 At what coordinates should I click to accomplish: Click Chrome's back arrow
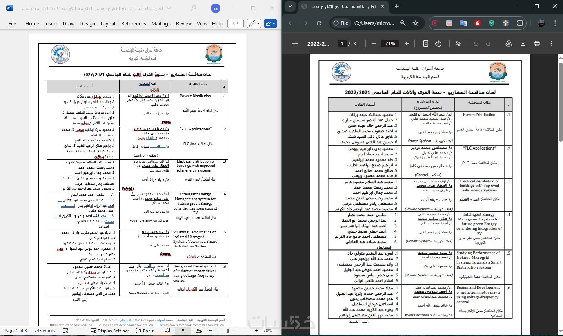(x=291, y=23)
